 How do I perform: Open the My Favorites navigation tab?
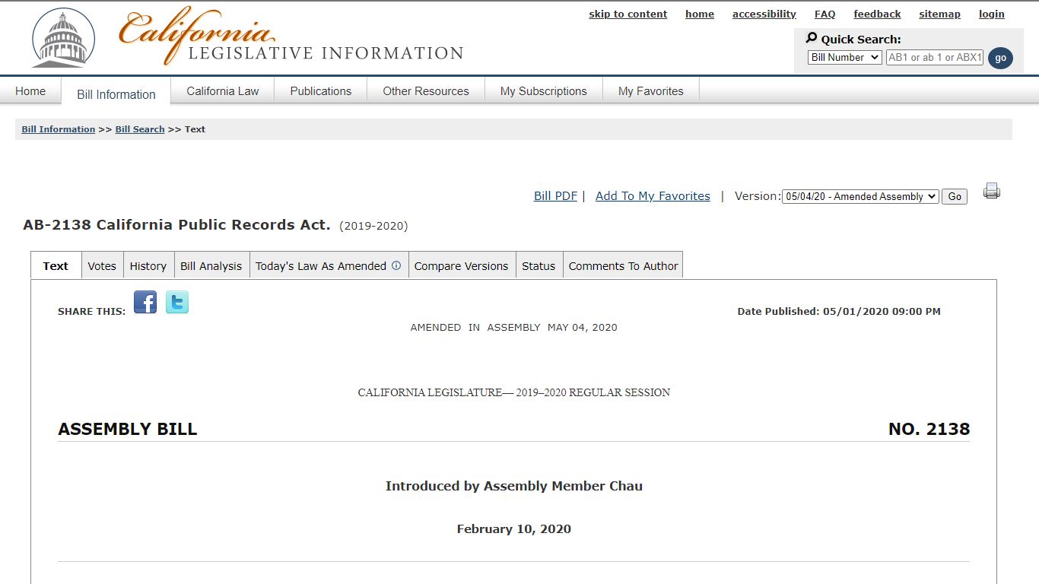click(651, 91)
